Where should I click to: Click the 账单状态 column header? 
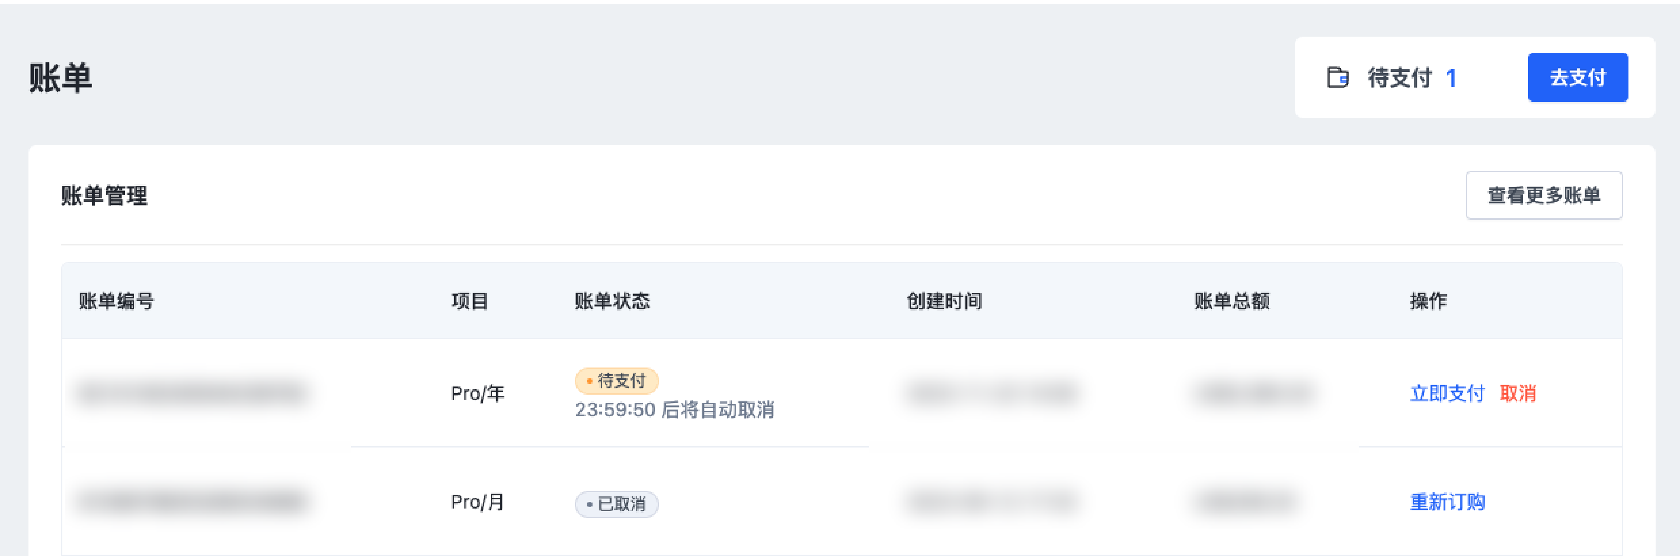pos(612,301)
